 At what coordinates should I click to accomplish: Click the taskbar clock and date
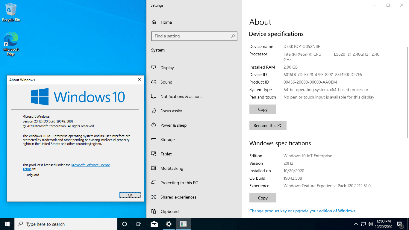(x=383, y=224)
